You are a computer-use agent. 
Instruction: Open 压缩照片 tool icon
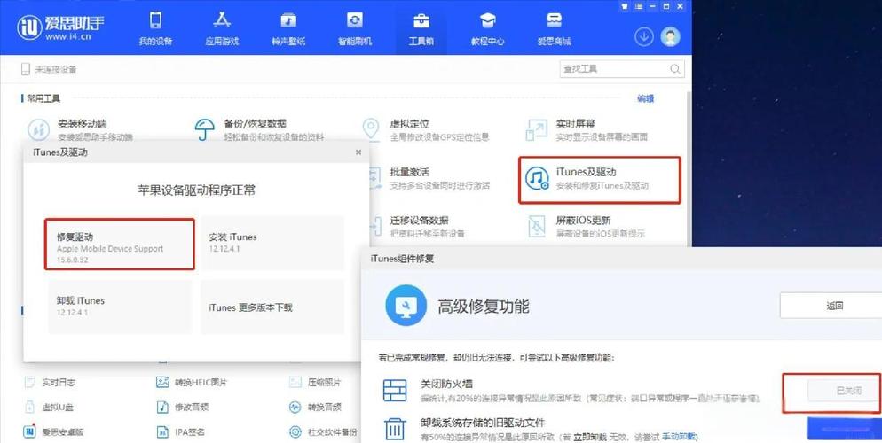point(295,383)
